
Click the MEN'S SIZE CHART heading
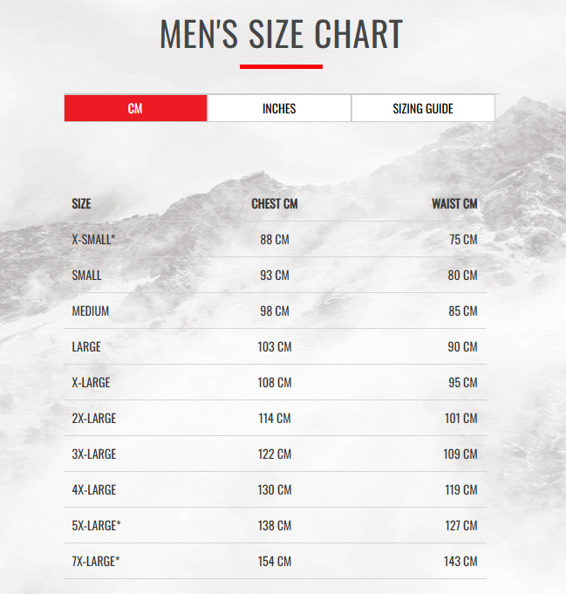pos(281,35)
